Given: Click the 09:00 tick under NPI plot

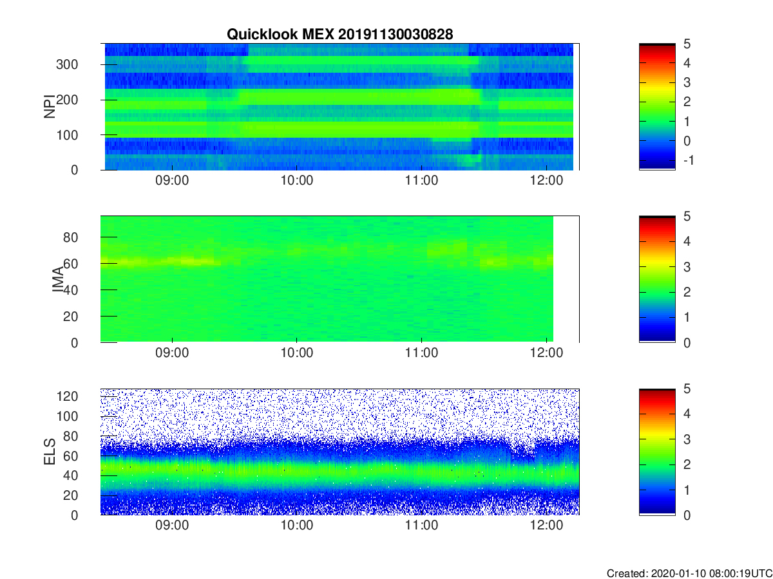Looking at the screenshot, I should pyautogui.click(x=172, y=181).
